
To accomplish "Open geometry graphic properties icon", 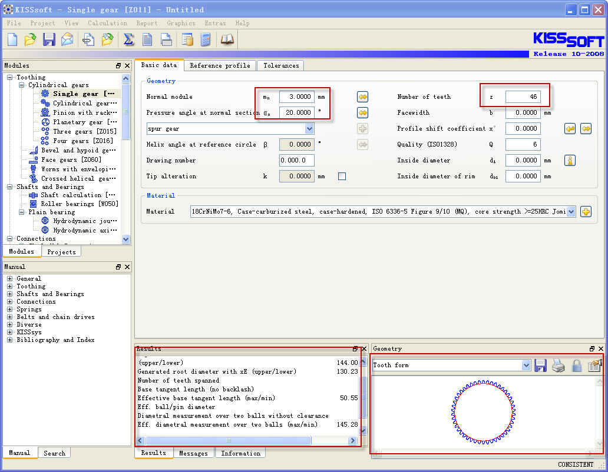I will (x=594, y=365).
